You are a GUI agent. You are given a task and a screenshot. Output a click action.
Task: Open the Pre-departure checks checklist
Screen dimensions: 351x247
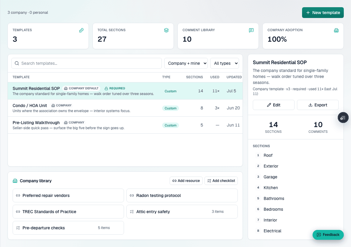(x=68, y=228)
